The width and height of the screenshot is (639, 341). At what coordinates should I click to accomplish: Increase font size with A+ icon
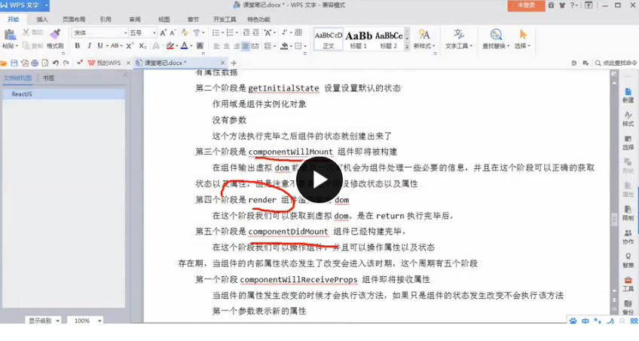(163, 32)
